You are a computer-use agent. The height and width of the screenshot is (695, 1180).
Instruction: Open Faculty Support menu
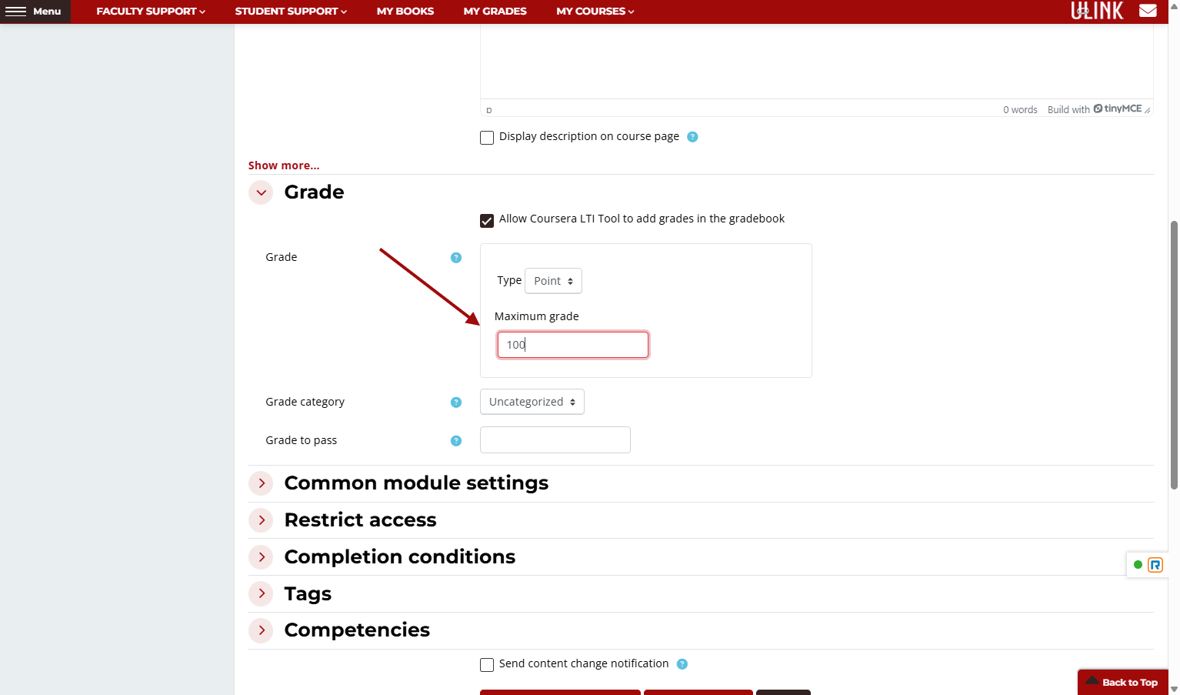[151, 12]
